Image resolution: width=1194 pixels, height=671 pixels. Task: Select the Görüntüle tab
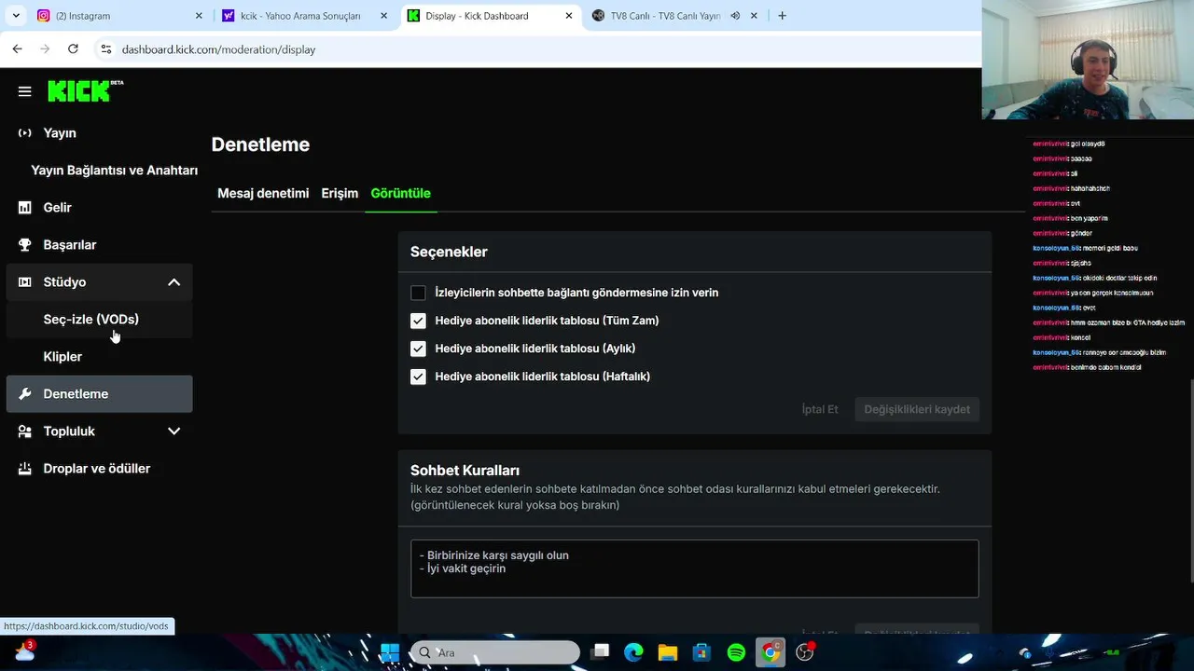coord(400,193)
